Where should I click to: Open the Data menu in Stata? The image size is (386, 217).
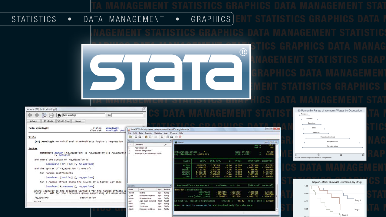click(x=141, y=133)
